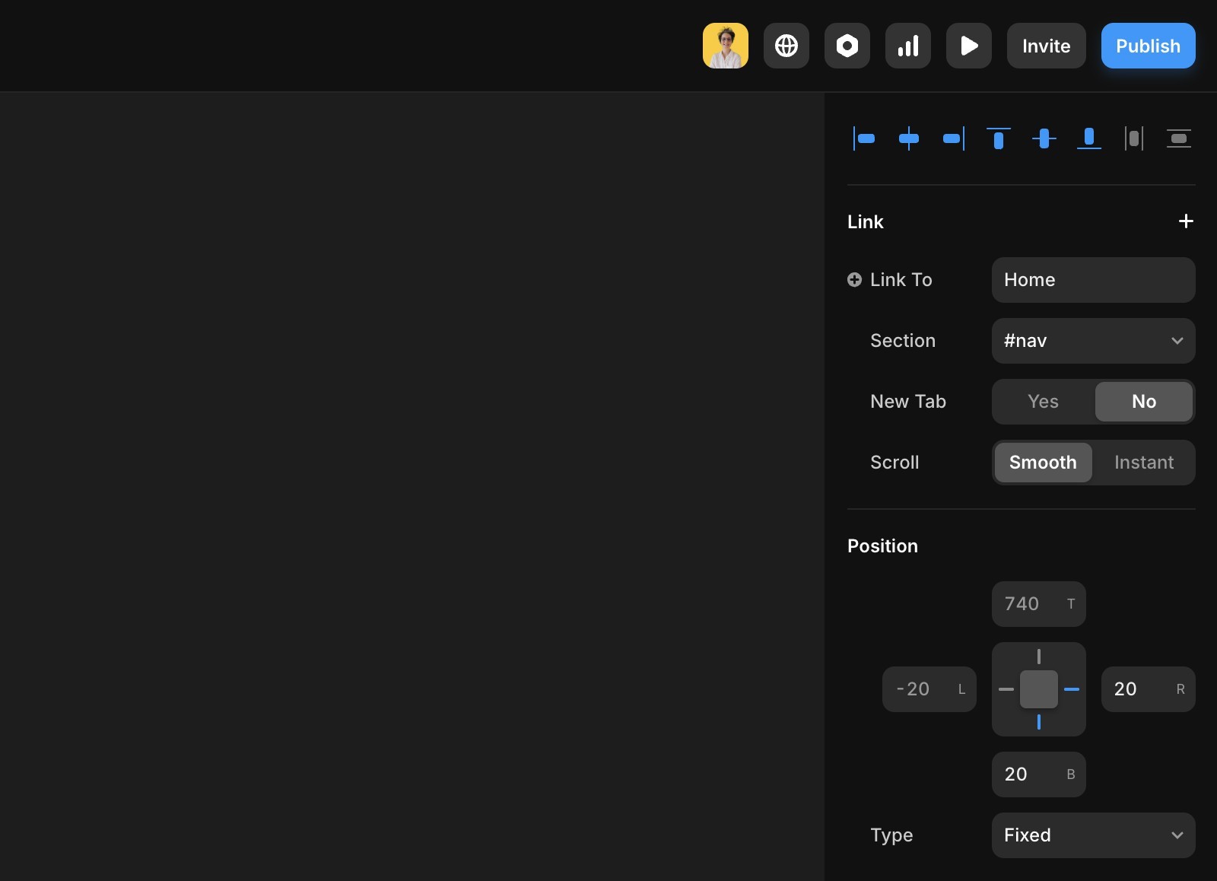Click the Position section heading
The width and height of the screenshot is (1217, 881).
click(882, 545)
